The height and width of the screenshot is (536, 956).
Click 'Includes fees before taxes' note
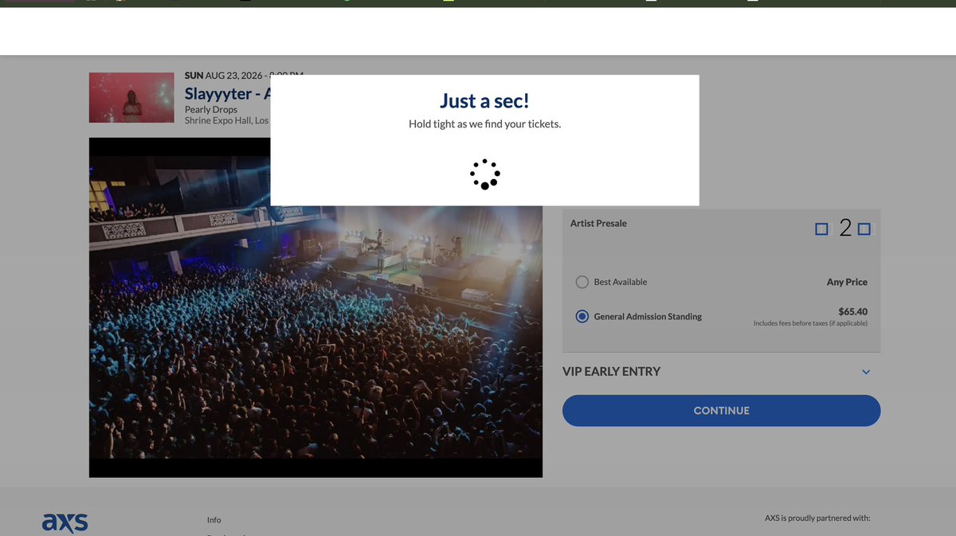pyautogui.click(x=810, y=323)
